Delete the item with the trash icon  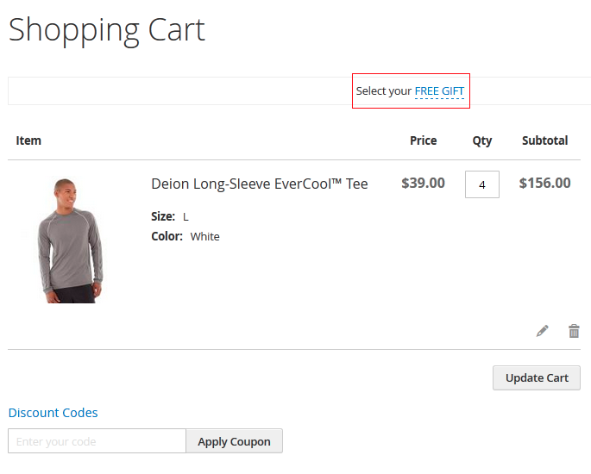[x=574, y=331]
